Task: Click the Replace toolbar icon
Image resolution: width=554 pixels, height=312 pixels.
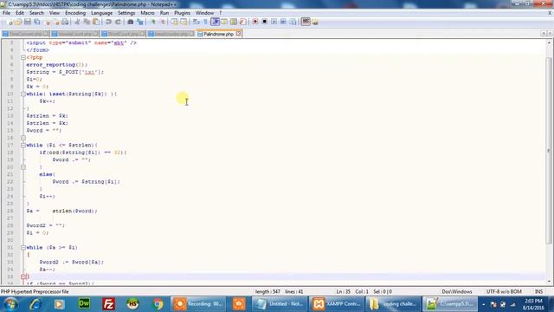Action: [x=140, y=22]
